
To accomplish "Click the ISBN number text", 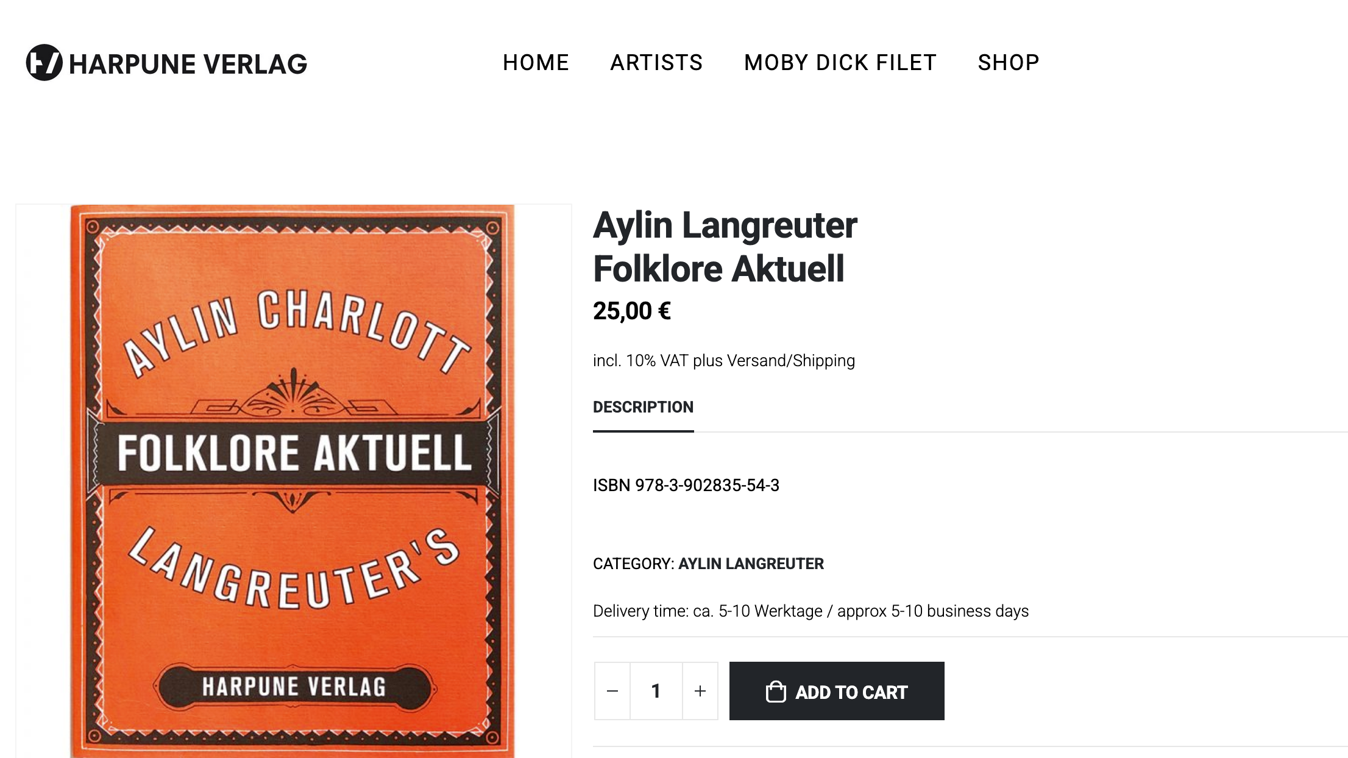I will pyautogui.click(x=686, y=485).
